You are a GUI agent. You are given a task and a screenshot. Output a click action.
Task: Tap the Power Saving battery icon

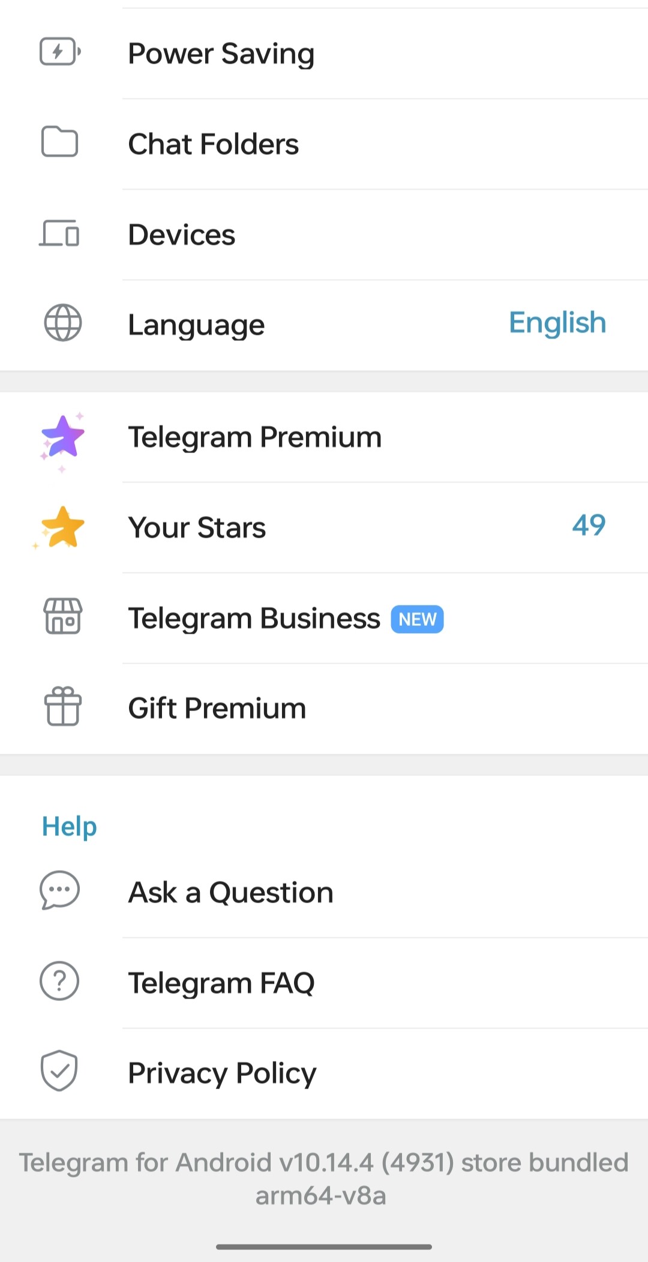(60, 52)
